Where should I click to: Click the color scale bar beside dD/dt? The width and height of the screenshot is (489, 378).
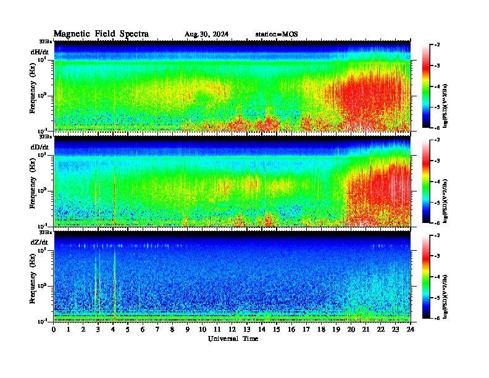425,182
